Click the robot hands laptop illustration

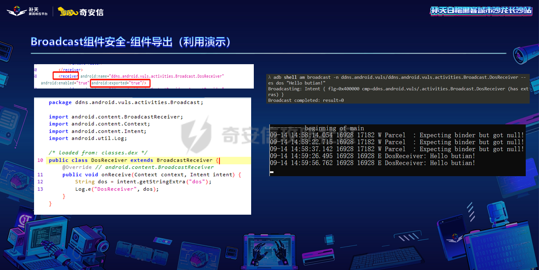pos(270,251)
